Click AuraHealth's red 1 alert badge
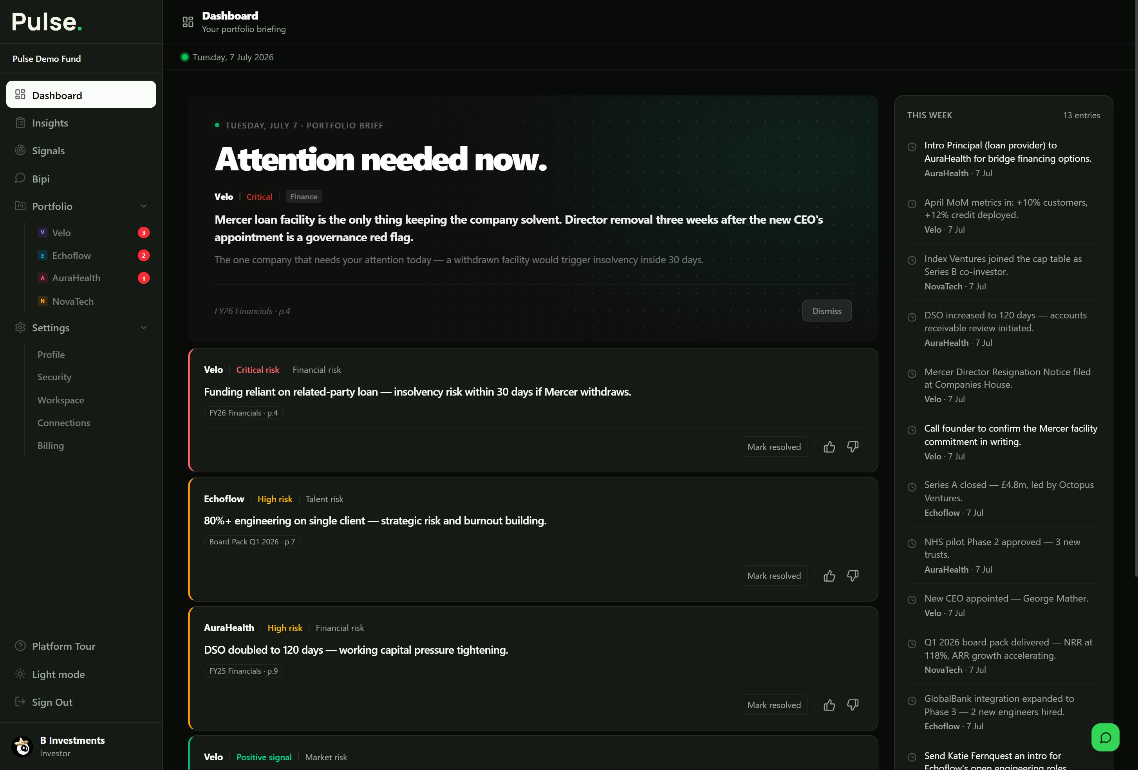 click(143, 278)
